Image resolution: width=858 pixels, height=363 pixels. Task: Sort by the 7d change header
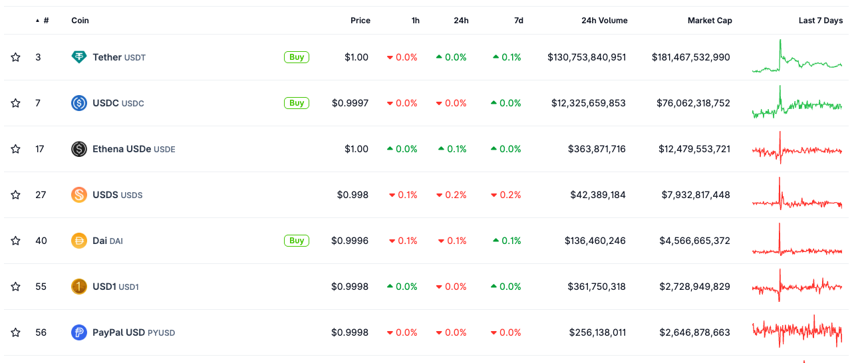click(518, 21)
